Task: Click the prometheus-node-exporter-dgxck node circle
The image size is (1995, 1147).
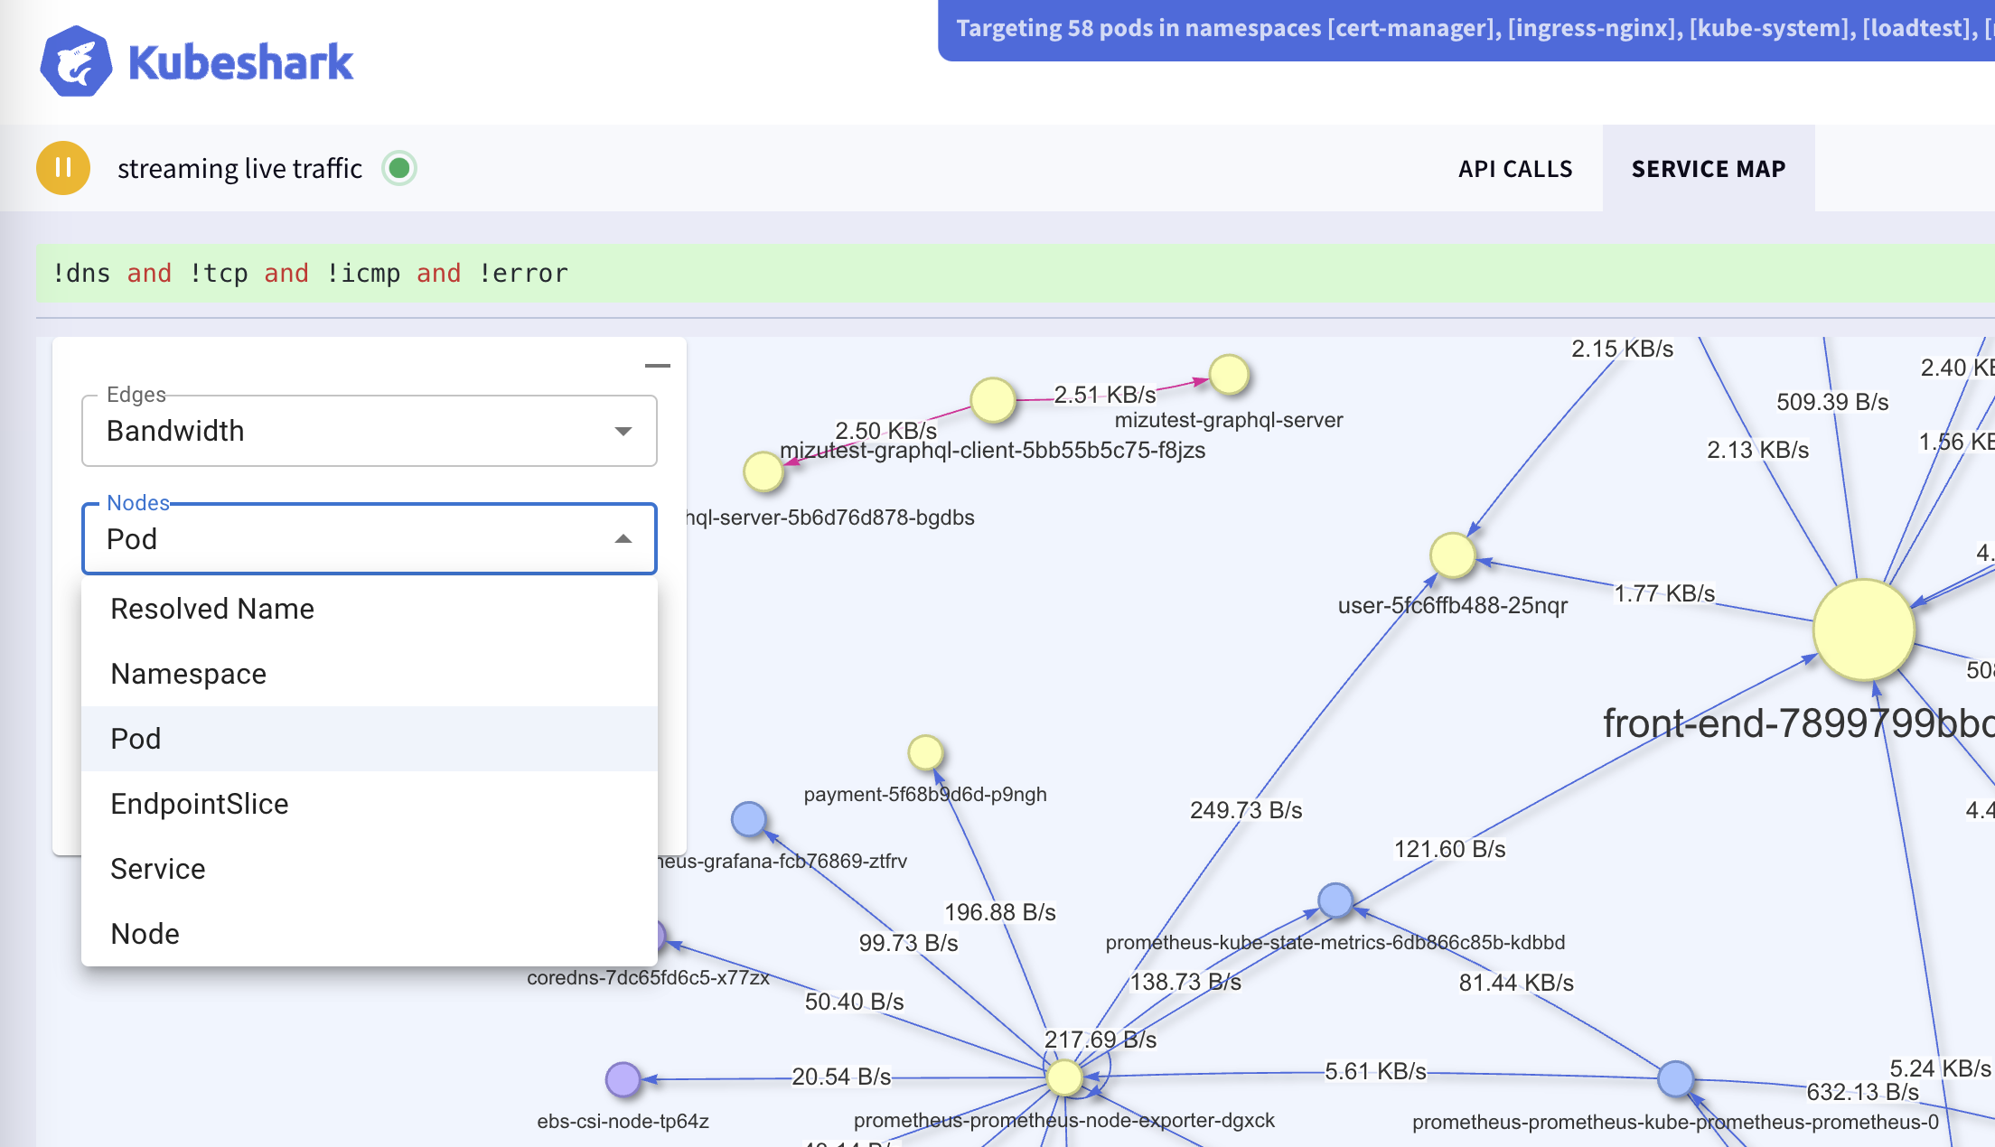Action: 1064,1077
